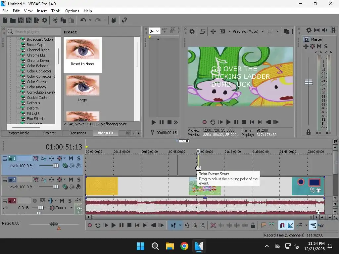This screenshot has height=254, width=339.
Task: Select the Envelope edit tool
Action: click(187, 226)
